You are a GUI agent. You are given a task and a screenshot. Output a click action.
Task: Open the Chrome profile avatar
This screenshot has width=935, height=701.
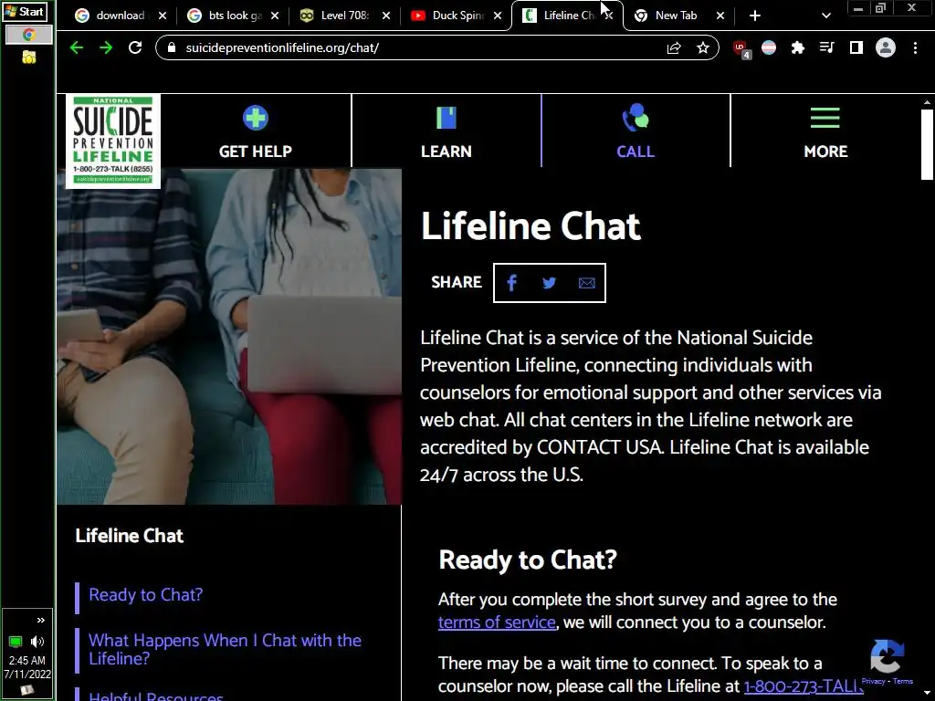tap(886, 47)
